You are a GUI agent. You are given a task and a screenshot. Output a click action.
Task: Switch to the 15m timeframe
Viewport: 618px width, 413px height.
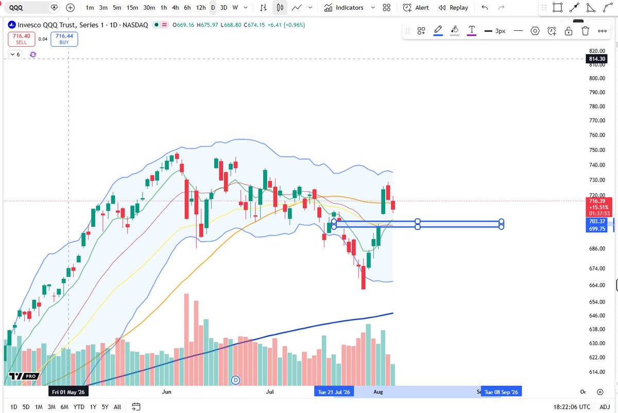pos(132,8)
